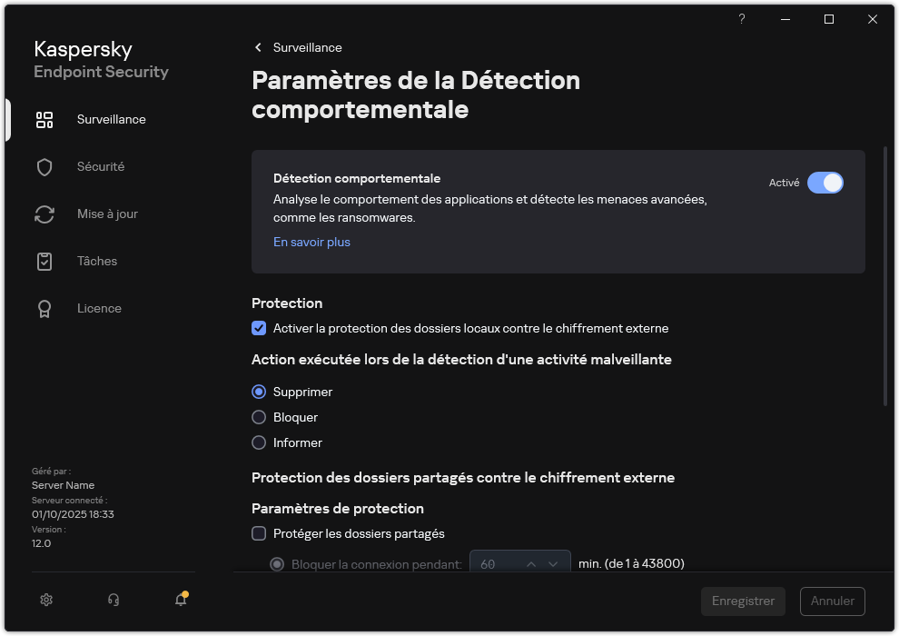View the Licence section
This screenshot has height=636, width=899.
click(x=99, y=308)
